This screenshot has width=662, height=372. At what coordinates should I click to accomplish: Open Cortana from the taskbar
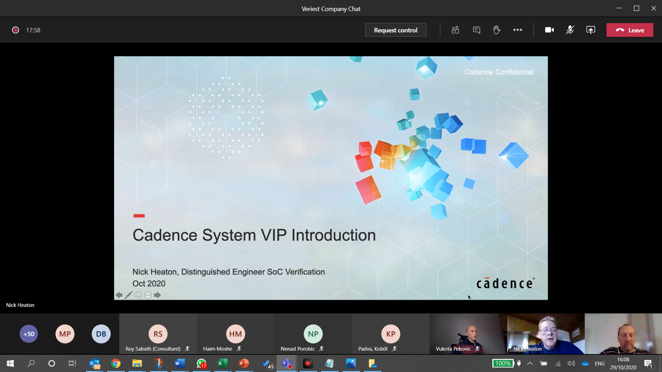52,363
